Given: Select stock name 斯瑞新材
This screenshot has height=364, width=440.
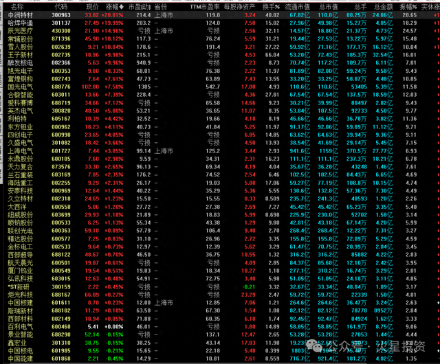Looking at the screenshot, I should (20, 310).
